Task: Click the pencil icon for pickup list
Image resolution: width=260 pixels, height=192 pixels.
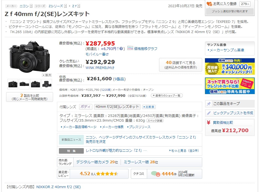Action: pos(209,113)
